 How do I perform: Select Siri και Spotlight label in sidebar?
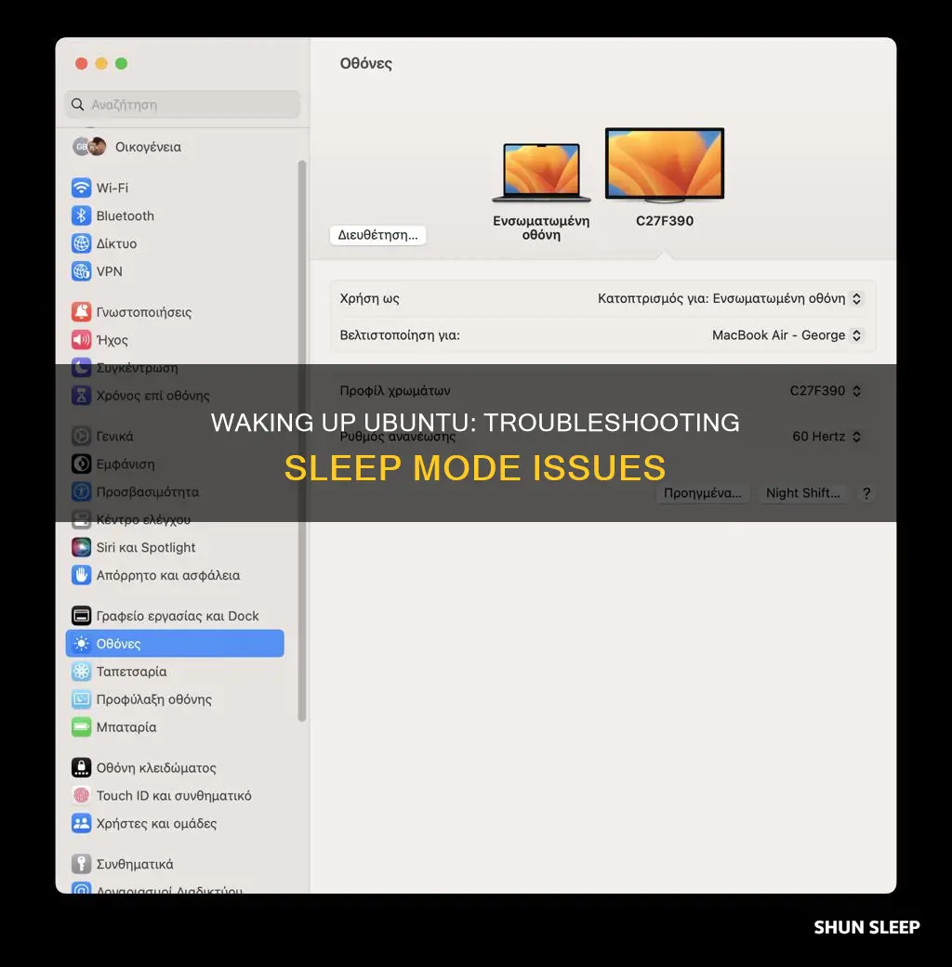(x=146, y=547)
